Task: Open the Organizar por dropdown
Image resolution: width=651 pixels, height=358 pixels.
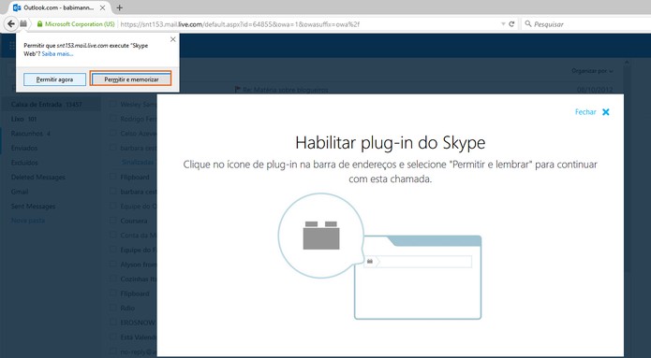Action: [x=593, y=71]
